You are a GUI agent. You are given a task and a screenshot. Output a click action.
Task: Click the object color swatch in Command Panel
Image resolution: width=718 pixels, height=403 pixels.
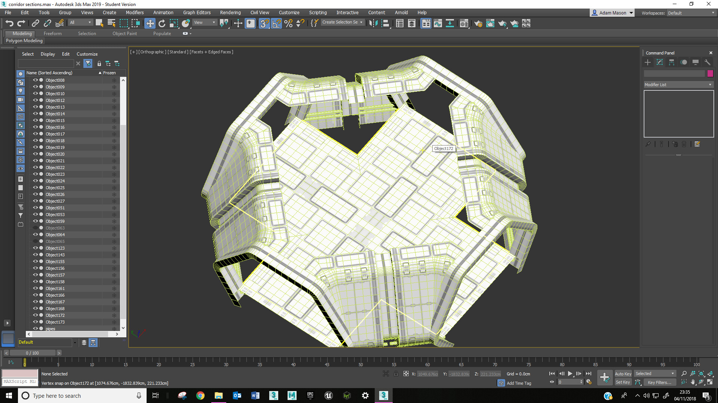pos(710,74)
